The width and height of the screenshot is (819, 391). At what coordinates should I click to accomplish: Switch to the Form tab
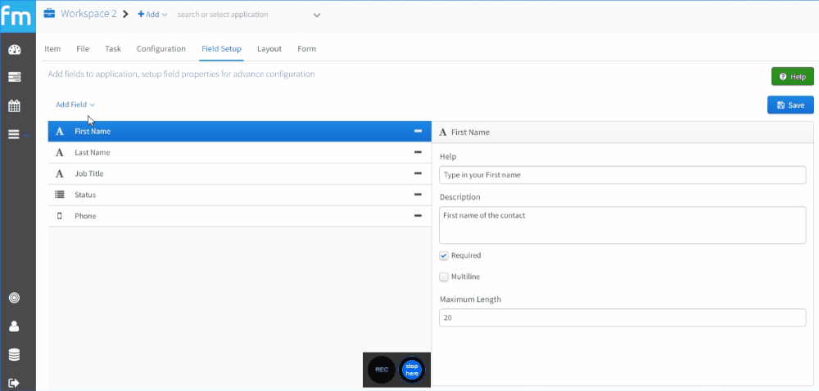306,48
